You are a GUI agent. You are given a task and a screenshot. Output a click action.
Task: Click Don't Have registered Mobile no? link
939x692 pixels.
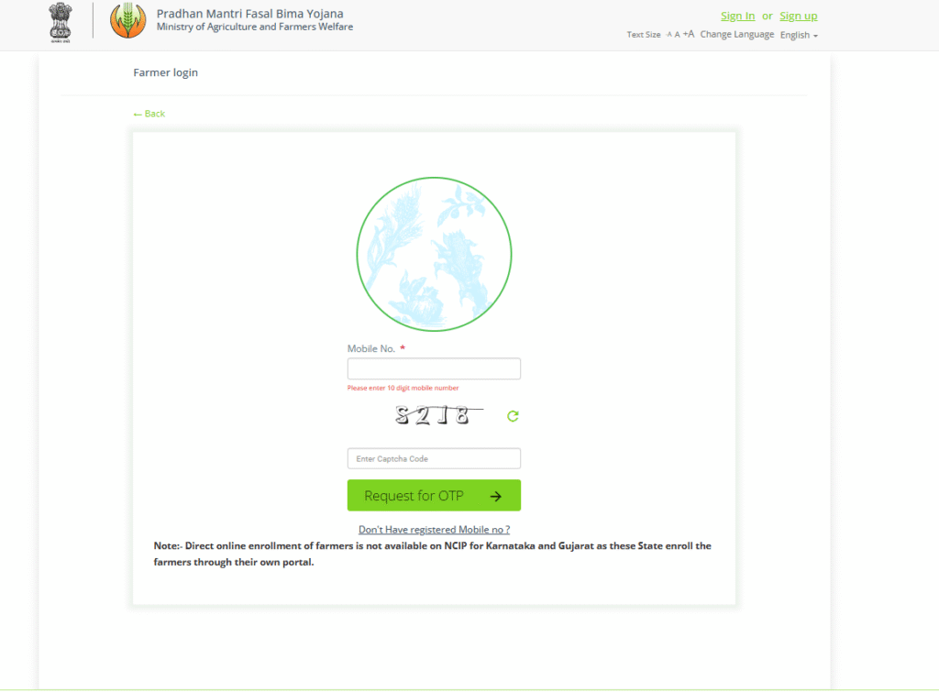coord(434,530)
